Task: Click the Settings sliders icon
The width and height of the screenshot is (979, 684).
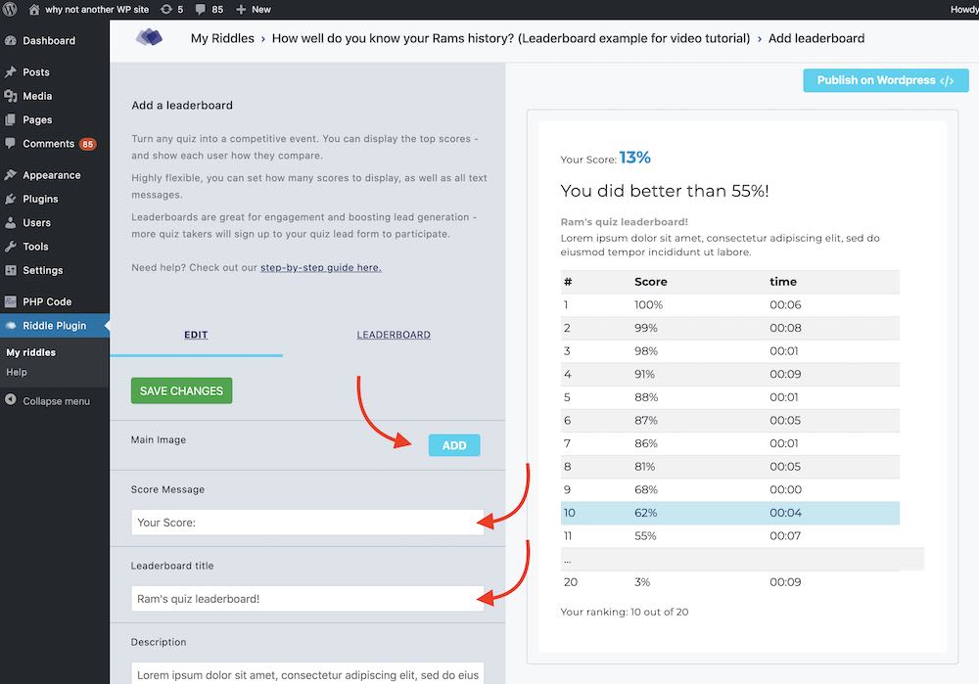Action: click(11, 270)
